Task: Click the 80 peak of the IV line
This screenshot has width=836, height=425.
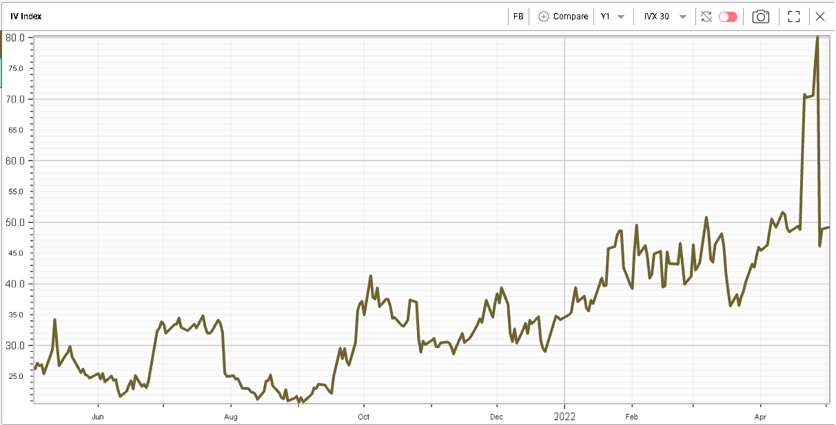Action: click(817, 38)
